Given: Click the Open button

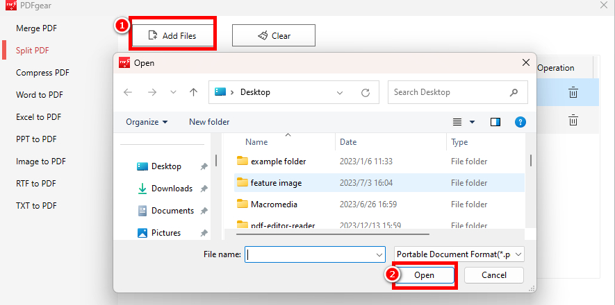Looking at the screenshot, I should click(x=425, y=275).
